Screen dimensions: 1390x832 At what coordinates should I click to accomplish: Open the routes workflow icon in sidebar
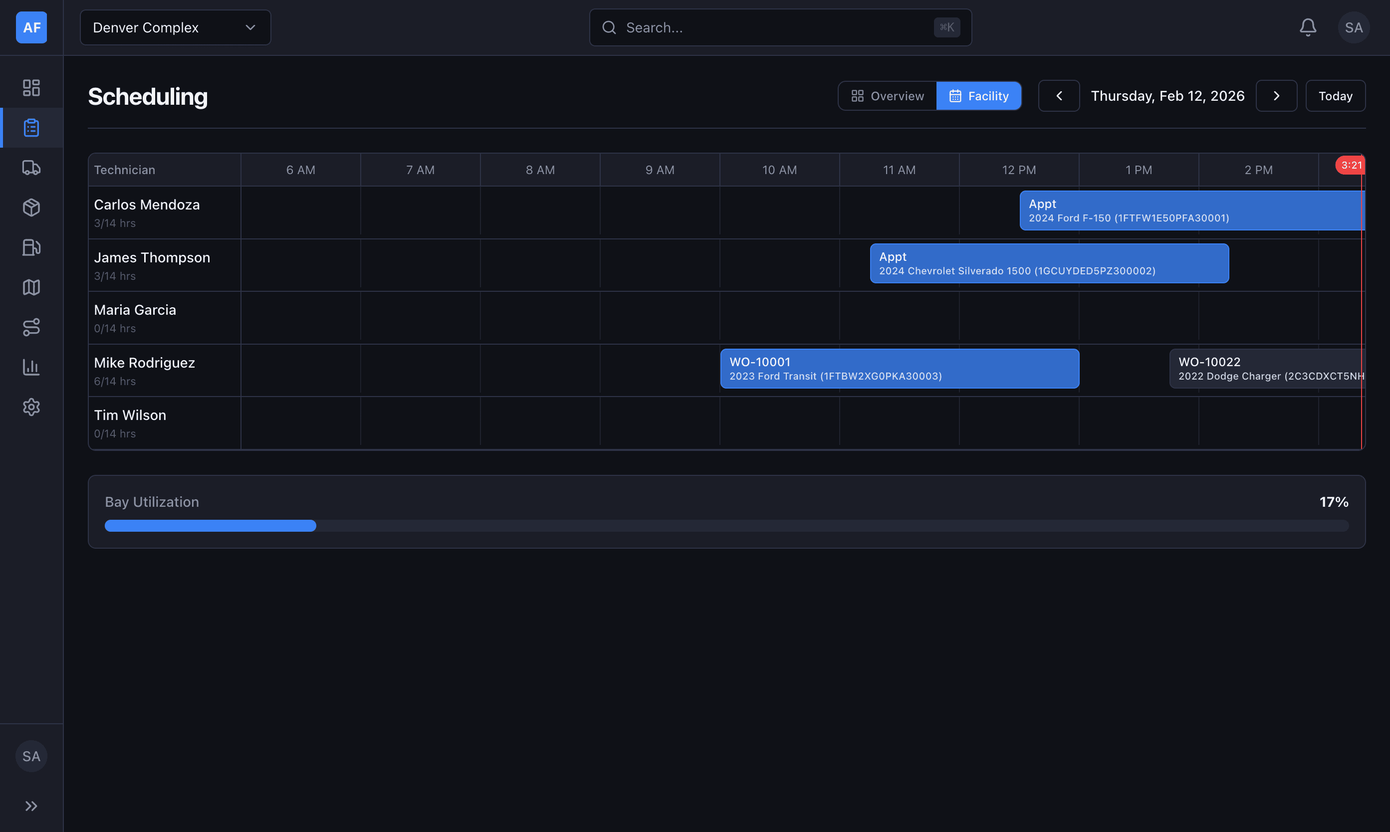click(31, 327)
